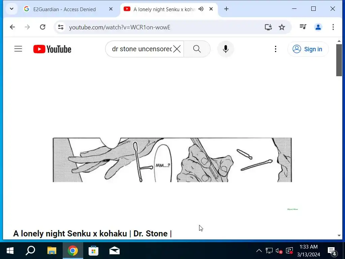
Task: Go to YouTube home via logo
Action: coord(52,49)
